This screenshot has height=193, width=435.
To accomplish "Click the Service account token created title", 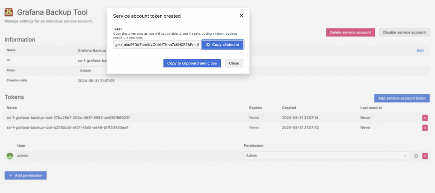I will click(147, 17).
